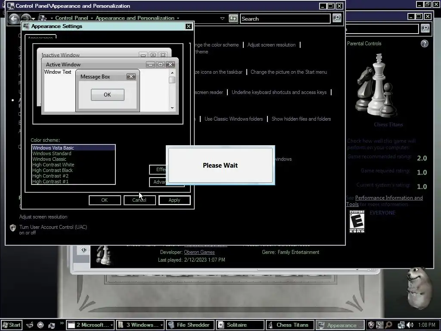Viewport: 441px width, 331px height.
Task: Switch to Solitaire in taskbar
Action: click(x=240, y=325)
